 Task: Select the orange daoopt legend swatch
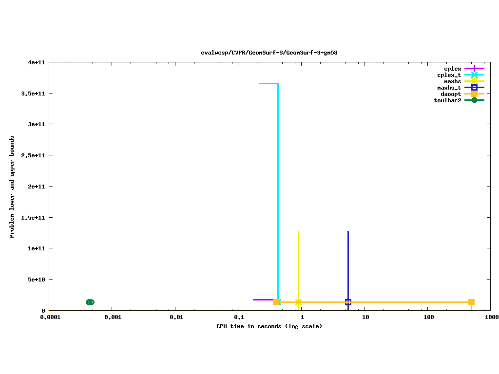(474, 94)
